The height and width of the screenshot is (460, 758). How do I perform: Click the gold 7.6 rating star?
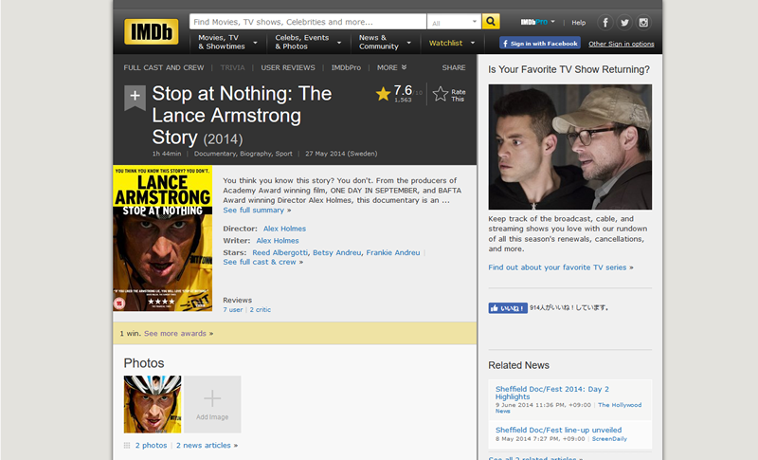(x=383, y=94)
